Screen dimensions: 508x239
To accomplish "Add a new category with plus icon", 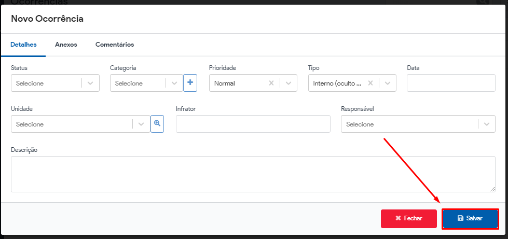I will (190, 83).
